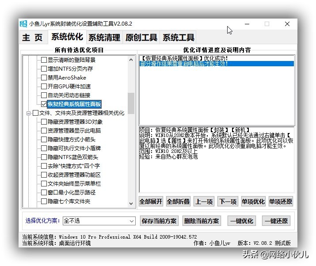
Task: Check the 显示清晰的登陆背景 checkbox
Action: click(x=44, y=60)
